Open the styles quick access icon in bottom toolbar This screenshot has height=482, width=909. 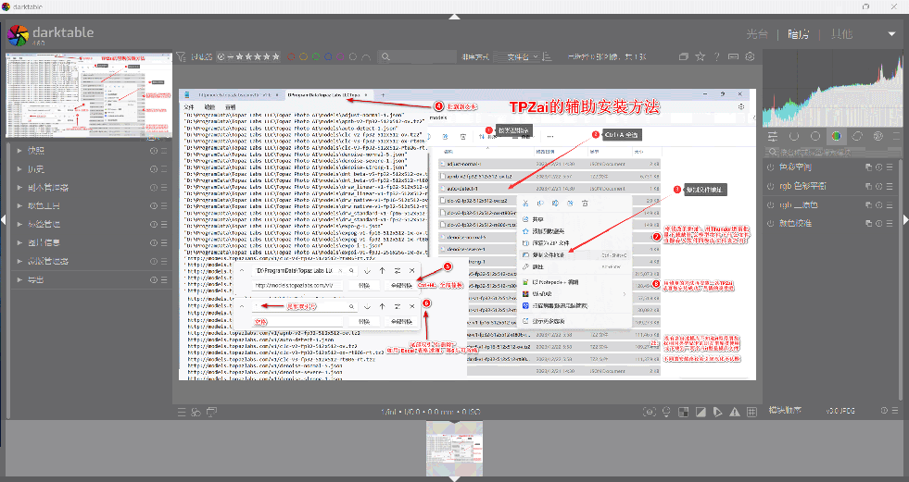click(x=196, y=412)
